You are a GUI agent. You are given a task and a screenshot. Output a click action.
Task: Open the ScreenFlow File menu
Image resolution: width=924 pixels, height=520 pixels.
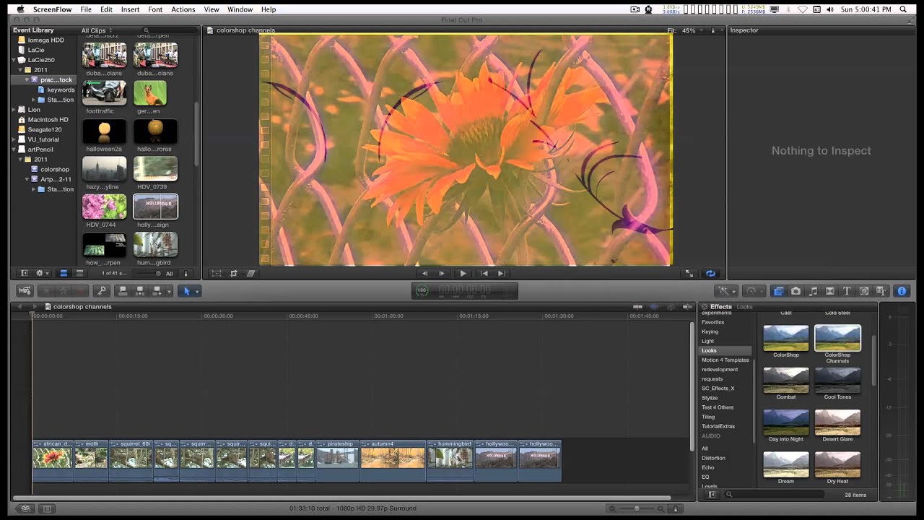(x=86, y=9)
